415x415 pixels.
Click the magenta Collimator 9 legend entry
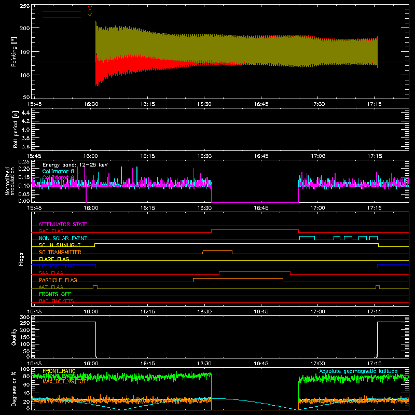58,177
